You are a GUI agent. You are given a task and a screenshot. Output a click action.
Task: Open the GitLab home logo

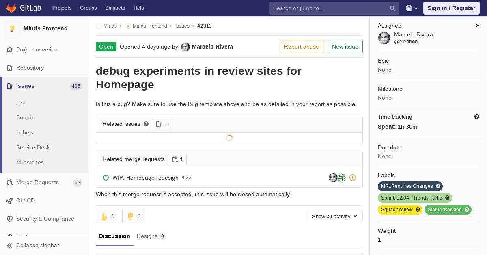[24, 8]
